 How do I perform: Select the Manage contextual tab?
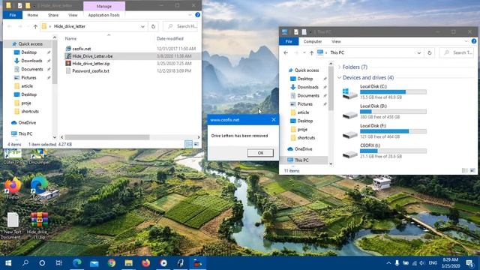(104, 6)
